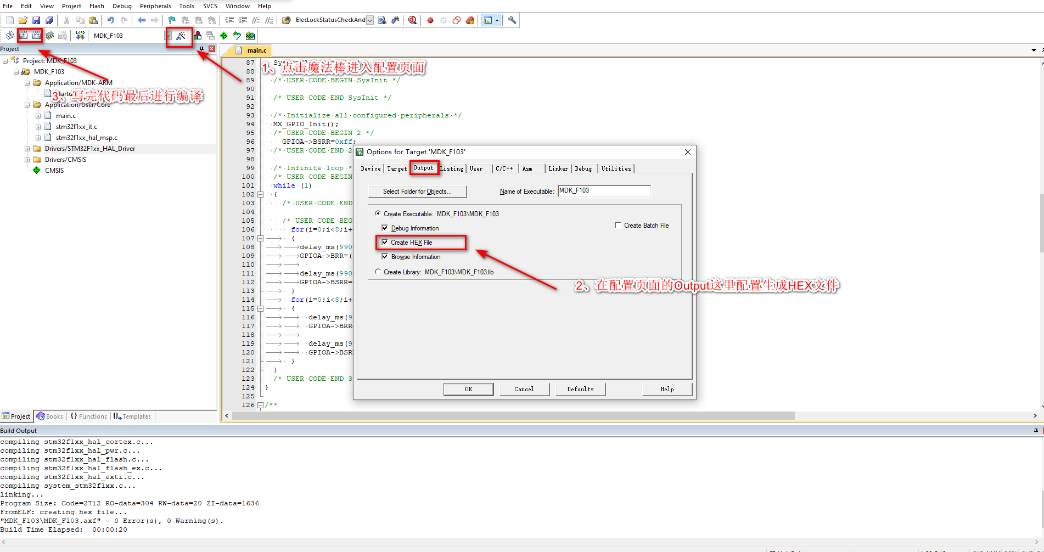
Task: Insert a breakpoint with red dot icon
Action: click(x=430, y=20)
